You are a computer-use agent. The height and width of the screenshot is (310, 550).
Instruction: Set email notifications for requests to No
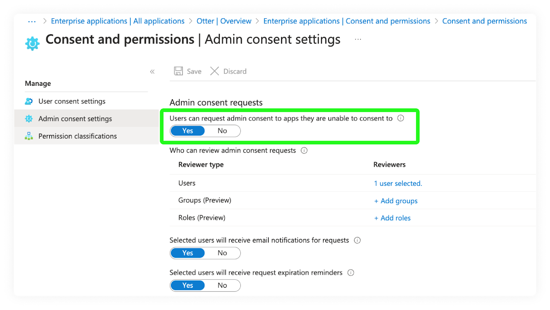click(x=222, y=253)
